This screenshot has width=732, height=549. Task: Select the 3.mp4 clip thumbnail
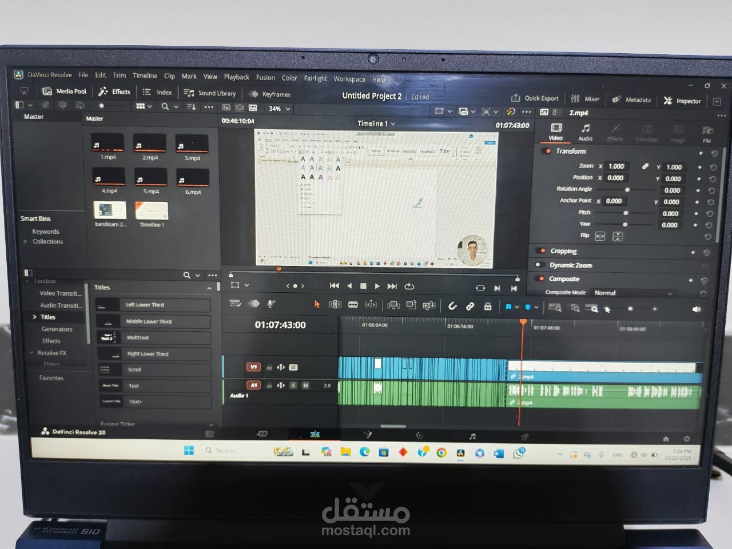(x=192, y=144)
